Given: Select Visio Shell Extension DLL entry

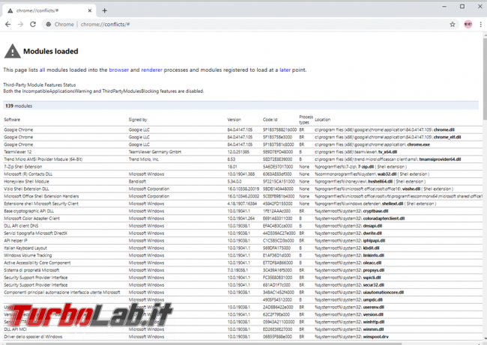Looking at the screenshot, I should [26, 189].
